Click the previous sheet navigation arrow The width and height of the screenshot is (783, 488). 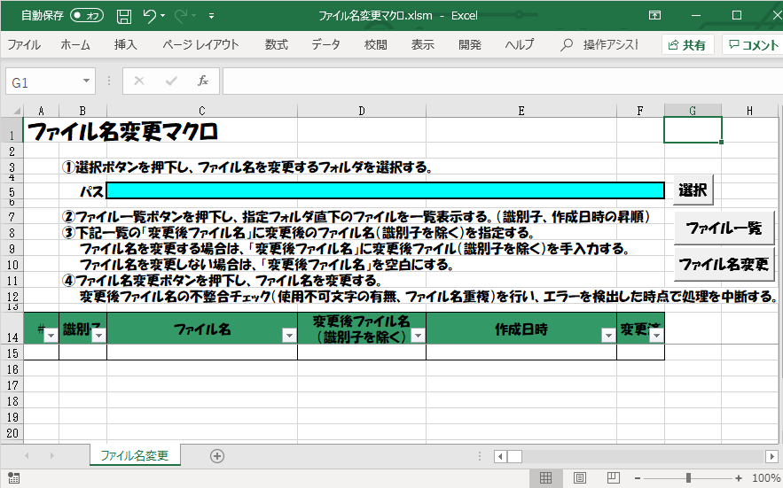tap(27, 456)
